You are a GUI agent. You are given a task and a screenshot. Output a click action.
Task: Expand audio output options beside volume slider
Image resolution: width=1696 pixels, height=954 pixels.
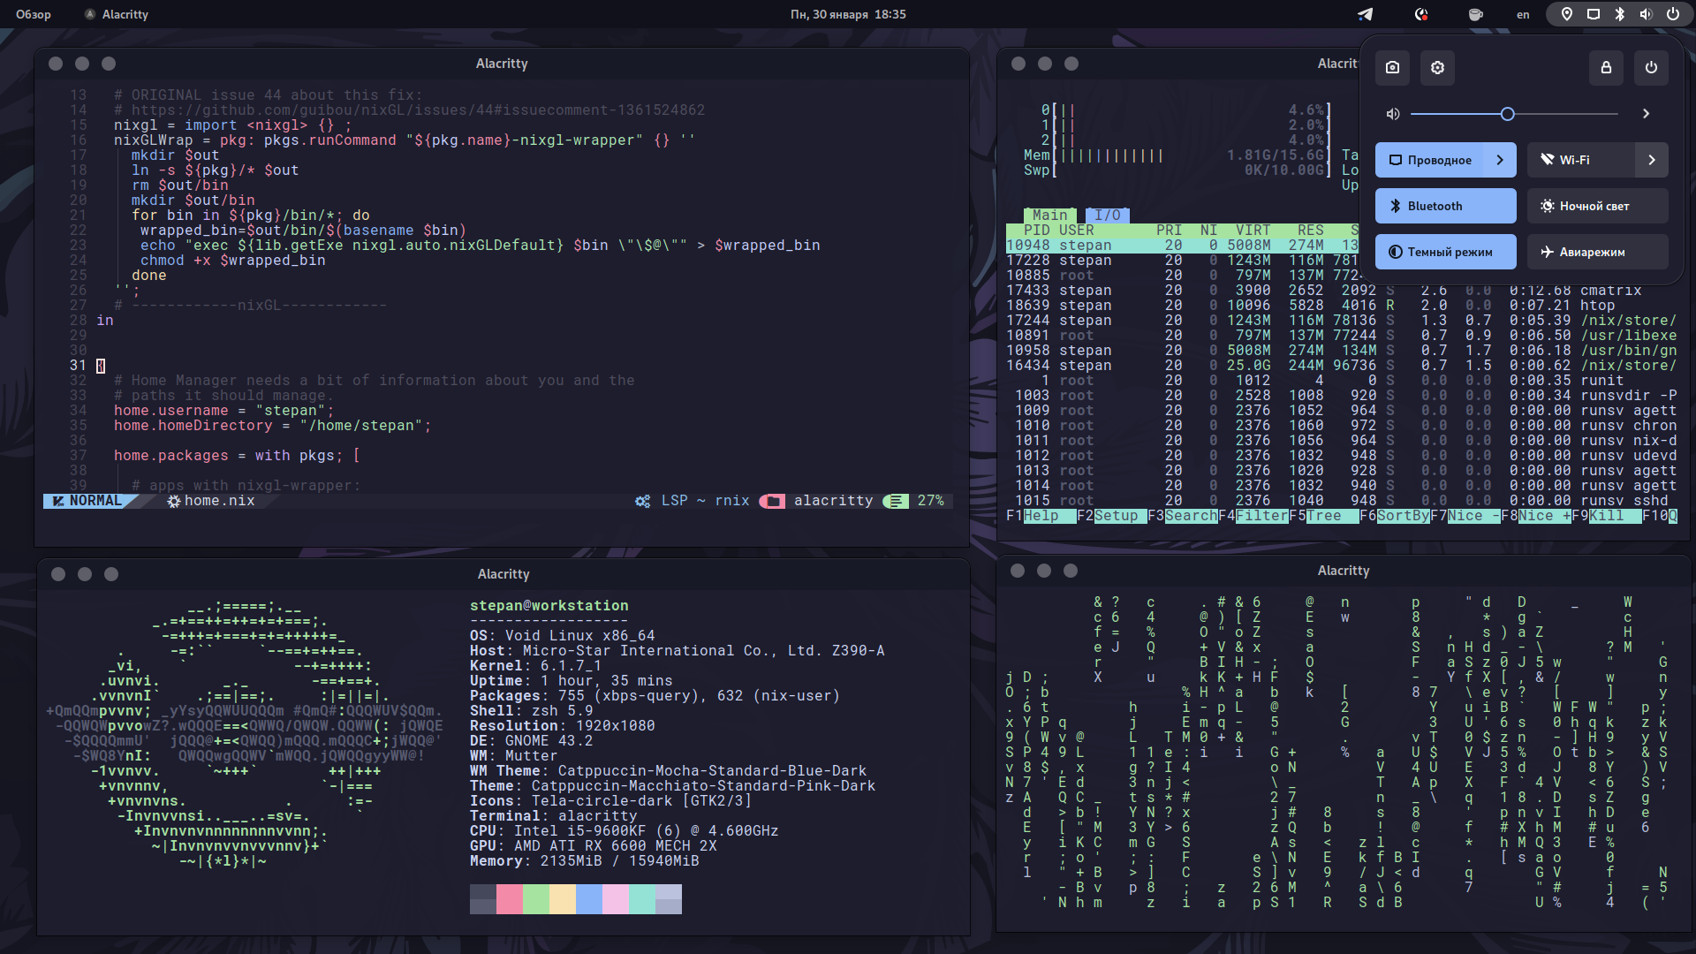tap(1647, 113)
